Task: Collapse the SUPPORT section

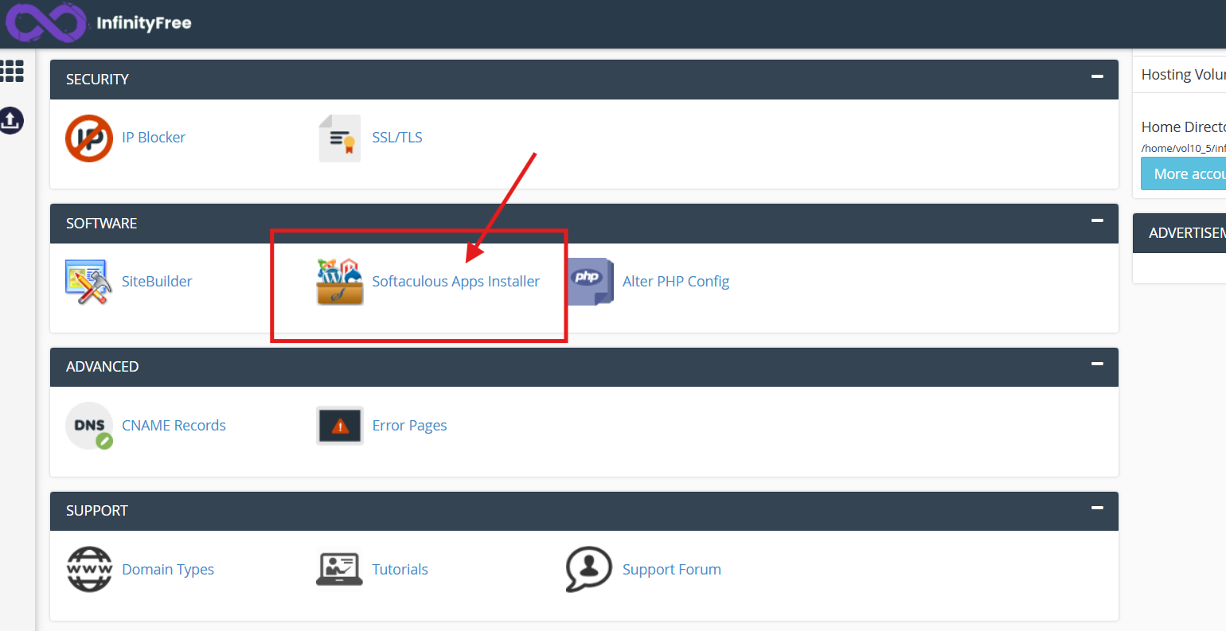Action: coord(1097,508)
